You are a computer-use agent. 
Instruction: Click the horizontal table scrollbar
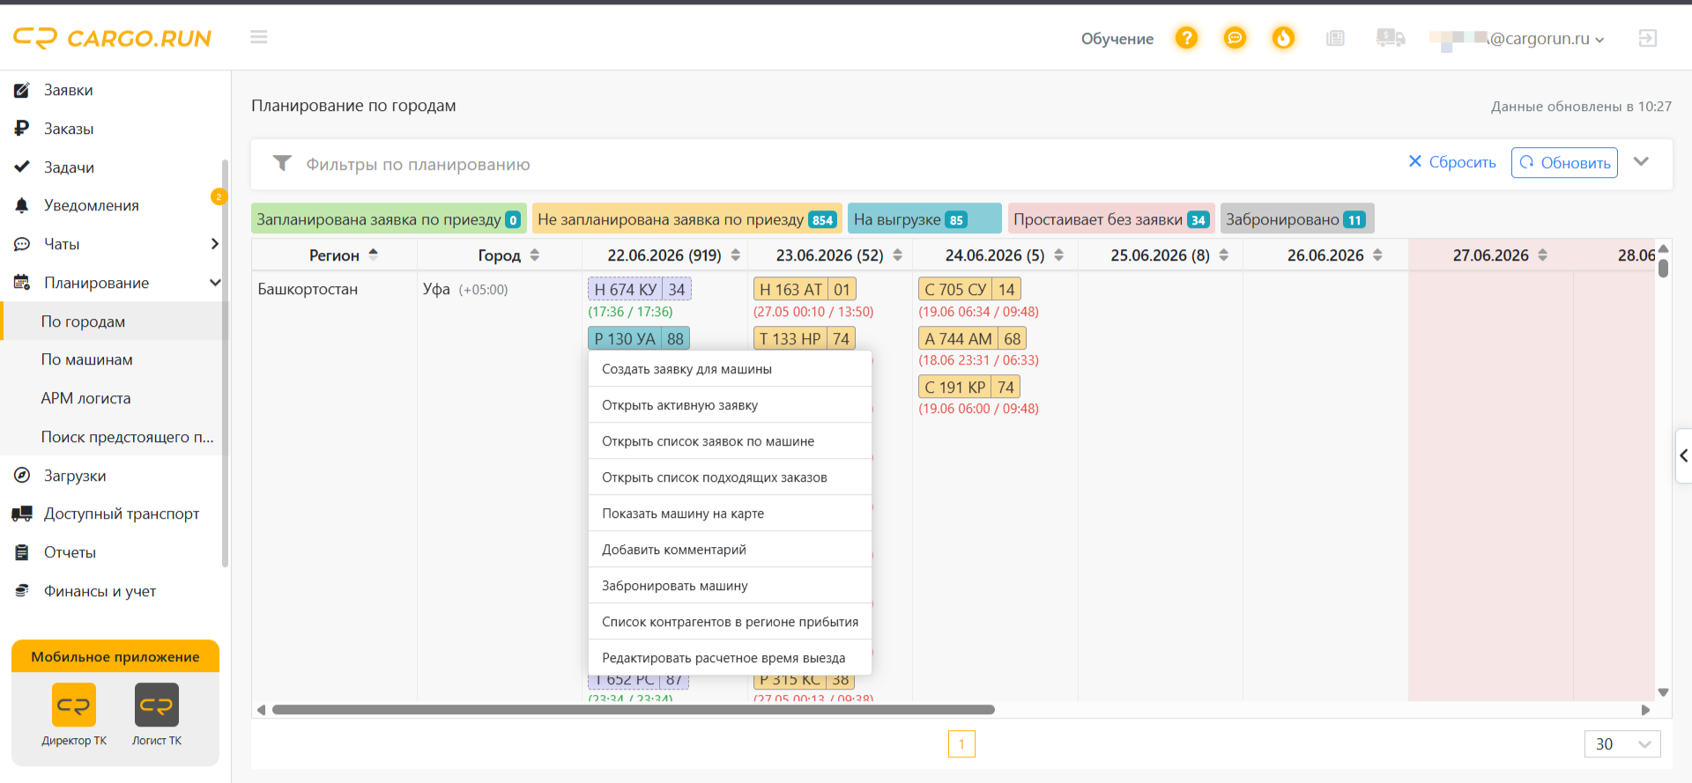coord(633,710)
